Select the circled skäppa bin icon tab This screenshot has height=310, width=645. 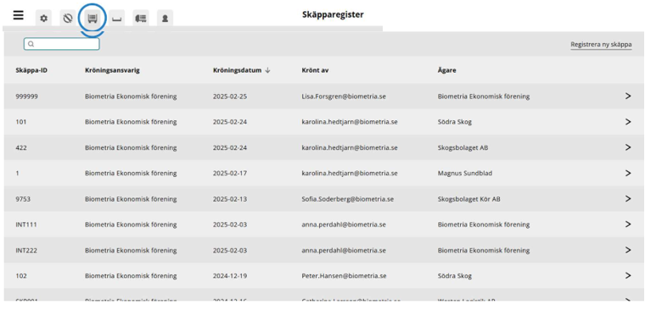(93, 19)
